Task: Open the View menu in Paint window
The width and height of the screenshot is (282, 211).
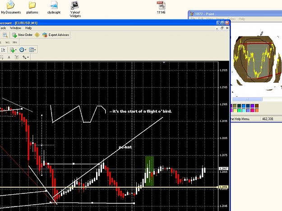Action: click(209, 19)
